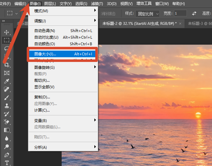Select the Gradient tool
This screenshot has width=212, height=166.
[7, 130]
